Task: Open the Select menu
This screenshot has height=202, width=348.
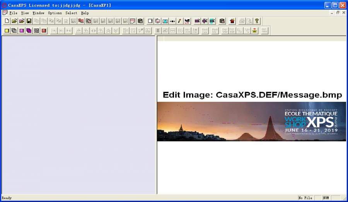Action: coord(71,13)
